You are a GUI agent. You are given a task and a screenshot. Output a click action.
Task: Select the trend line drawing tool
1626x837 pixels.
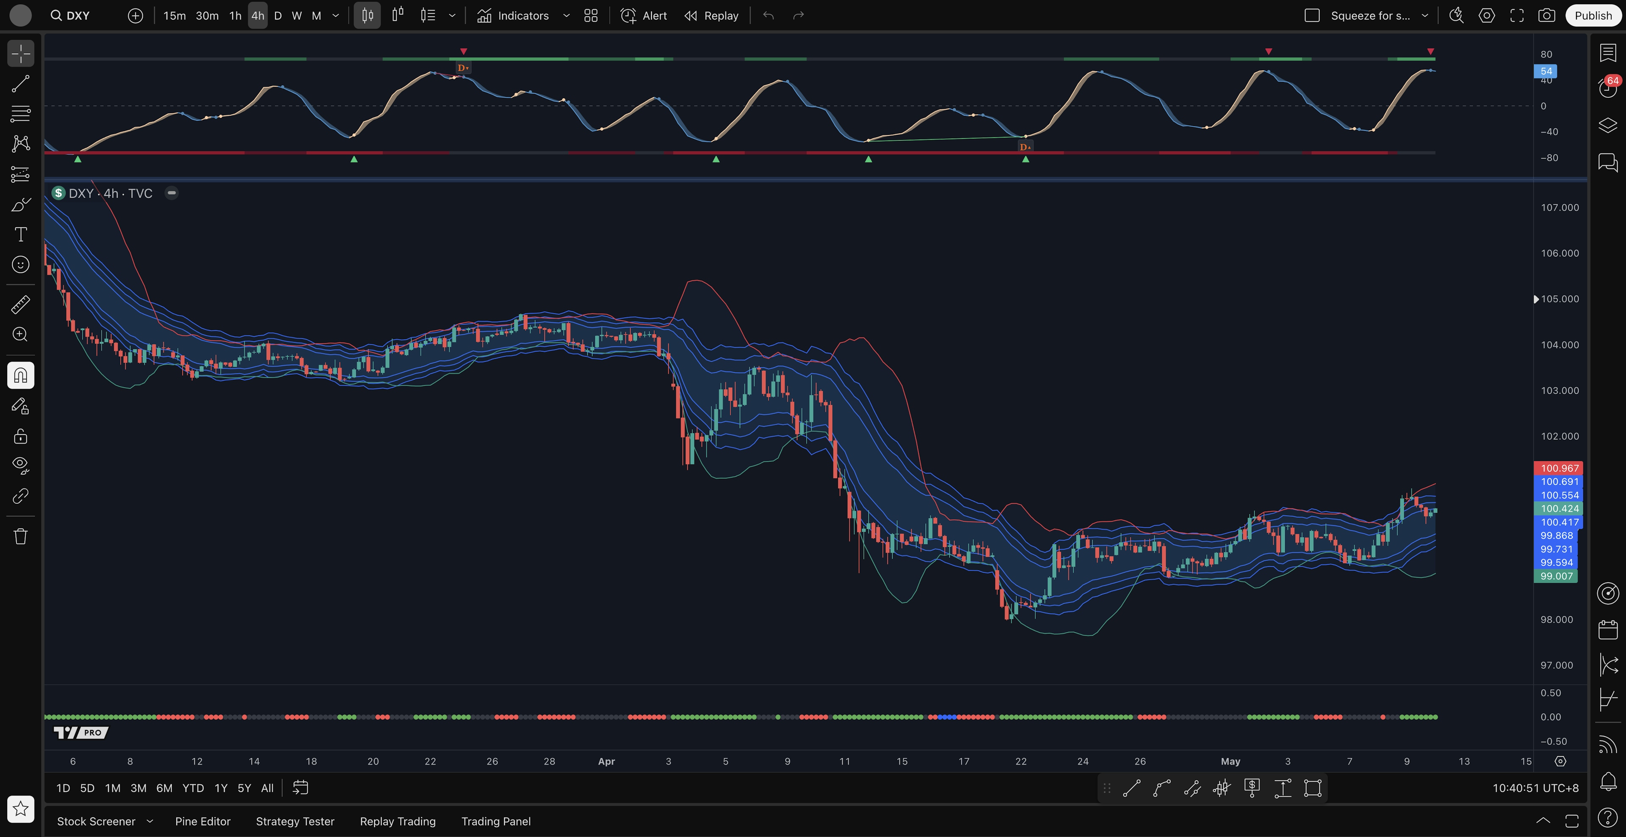(x=20, y=84)
